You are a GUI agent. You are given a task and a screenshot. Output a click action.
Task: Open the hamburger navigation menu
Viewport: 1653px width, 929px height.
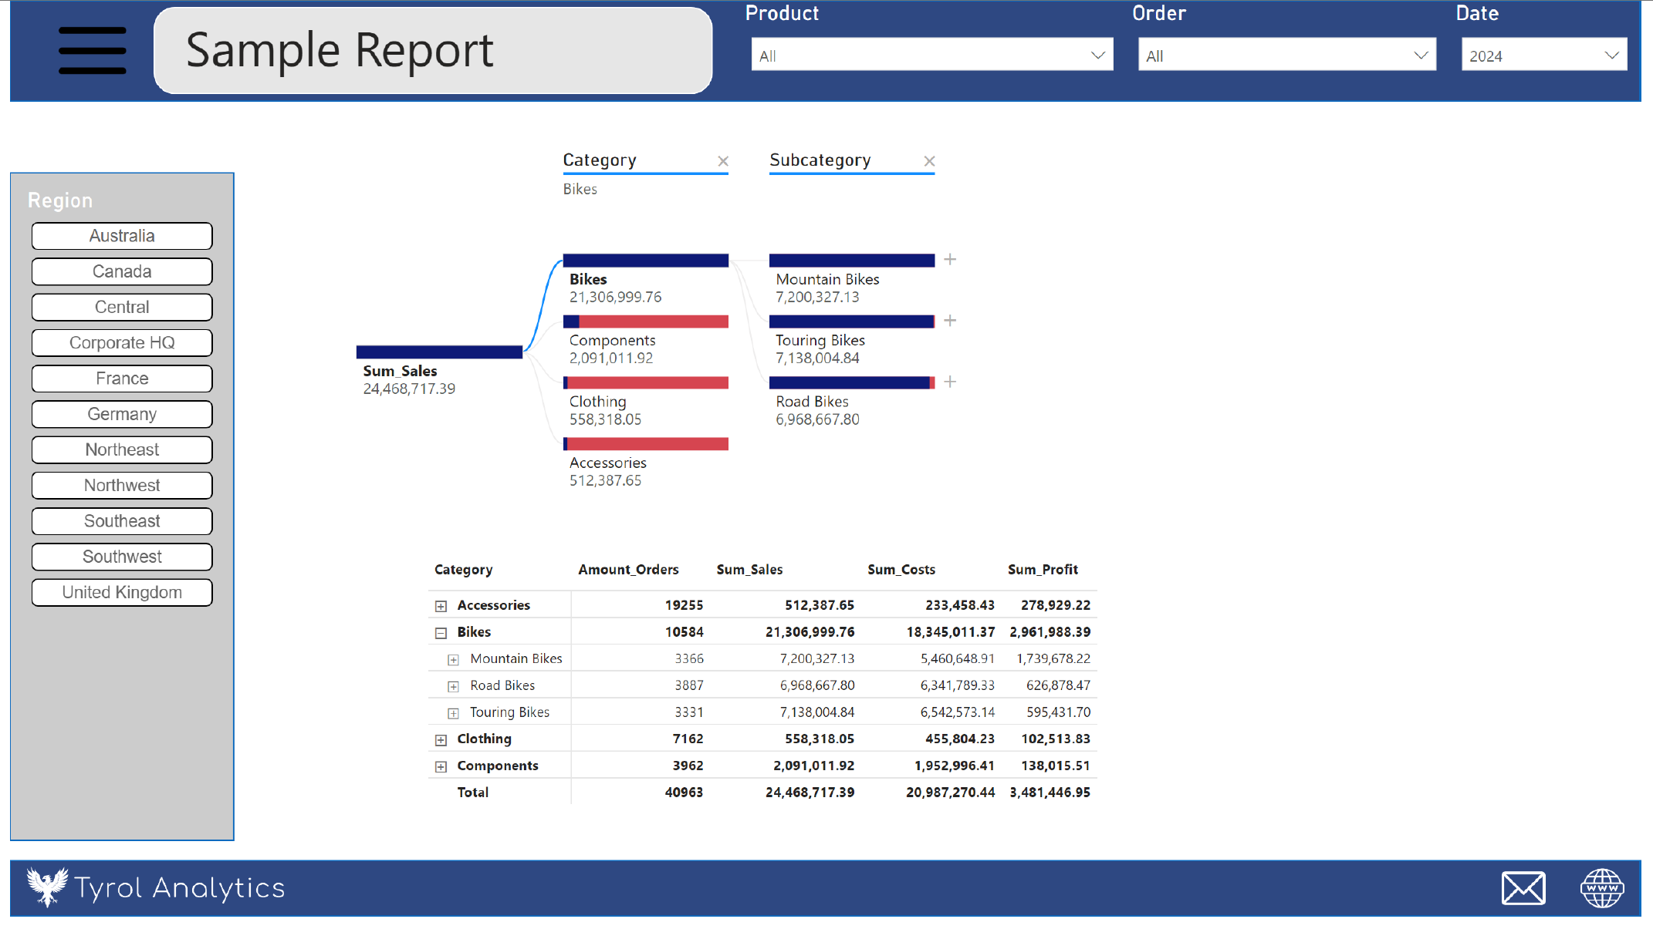click(92, 50)
